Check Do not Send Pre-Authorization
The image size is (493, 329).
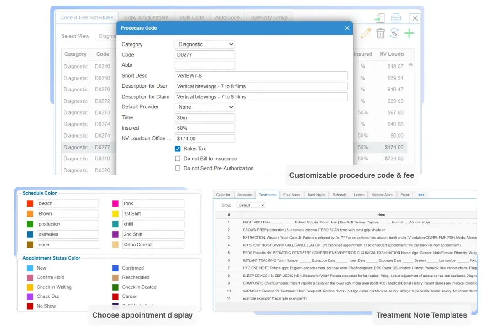tap(177, 168)
